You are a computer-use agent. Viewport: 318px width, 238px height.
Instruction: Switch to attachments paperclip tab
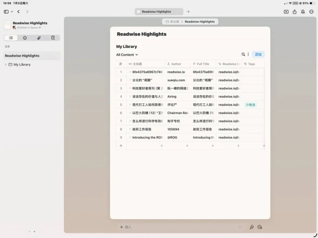39,38
